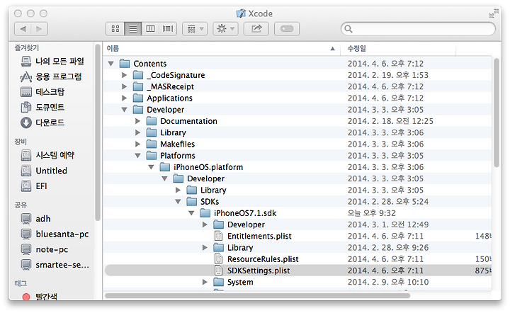Open 다운로드 in sidebar

(42, 123)
